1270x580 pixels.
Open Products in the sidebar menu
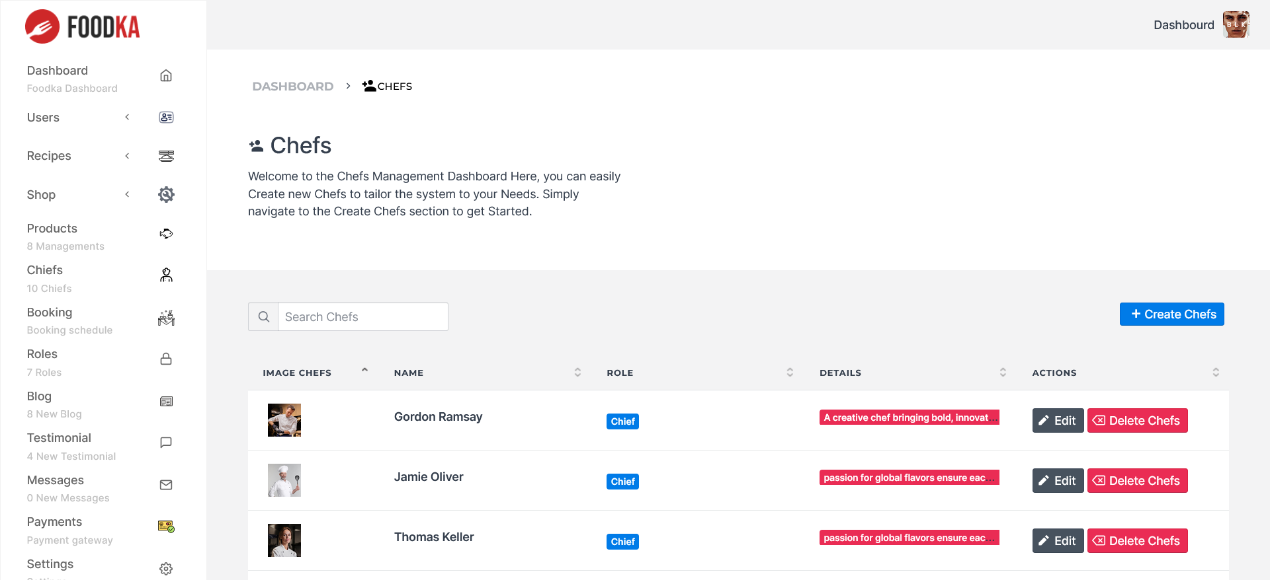[52, 229]
